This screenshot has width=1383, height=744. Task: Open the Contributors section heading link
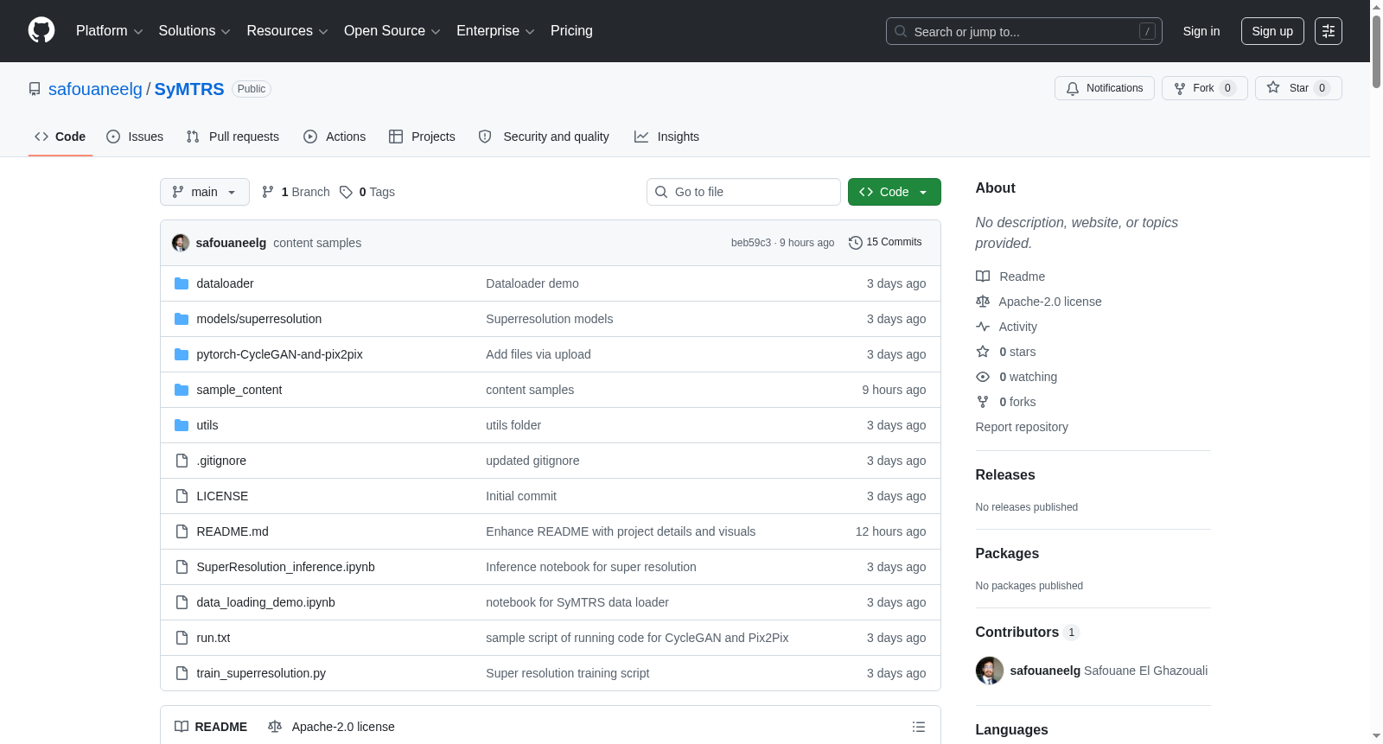[x=1027, y=632]
